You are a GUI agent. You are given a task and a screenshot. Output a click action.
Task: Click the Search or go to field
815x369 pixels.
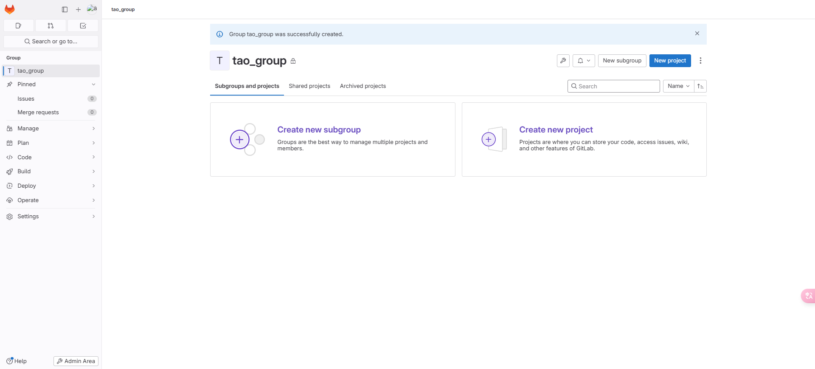(51, 41)
